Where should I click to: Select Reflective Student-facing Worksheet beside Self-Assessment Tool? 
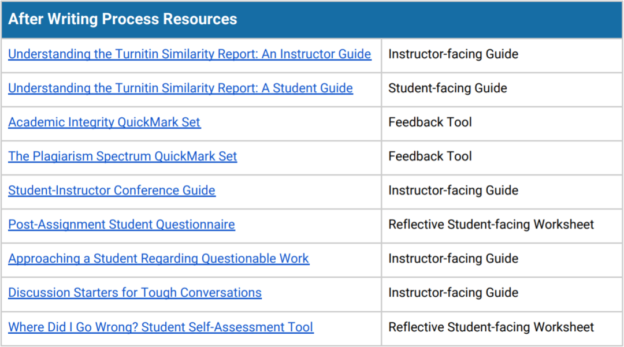point(491,327)
